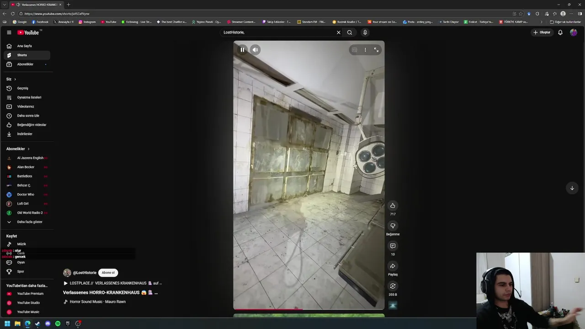This screenshot has width=585, height=329.
Task: Open Al Jazeera English subscription
Action: 27,158
